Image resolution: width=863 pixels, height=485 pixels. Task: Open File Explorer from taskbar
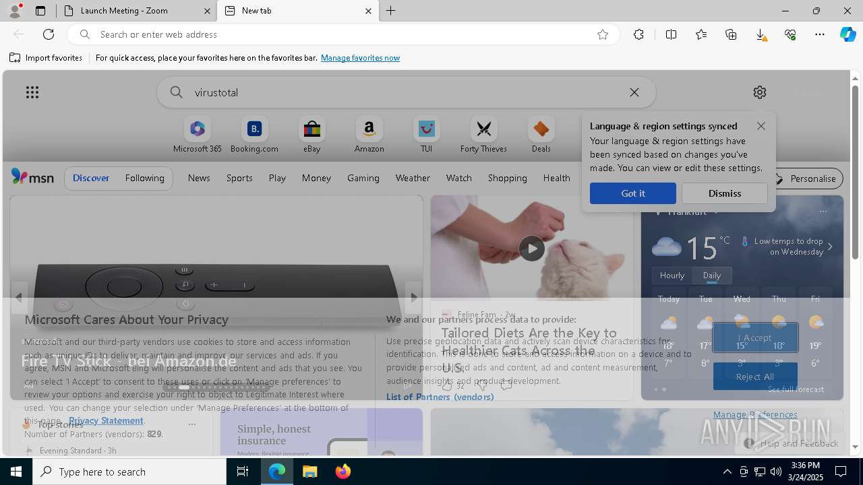tap(309, 472)
